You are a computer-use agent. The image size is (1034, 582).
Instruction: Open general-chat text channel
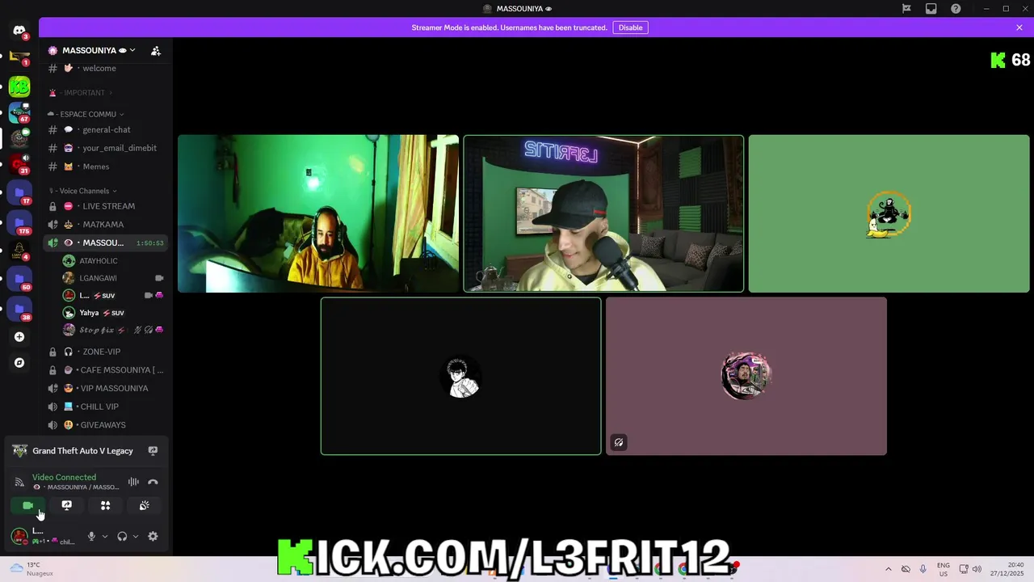[x=106, y=129]
